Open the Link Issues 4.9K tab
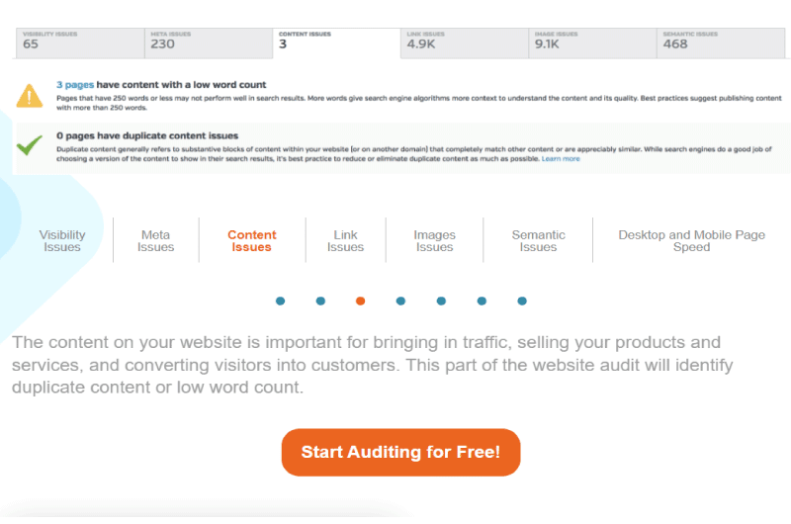Viewport: 791px width, 524px height. [465, 44]
